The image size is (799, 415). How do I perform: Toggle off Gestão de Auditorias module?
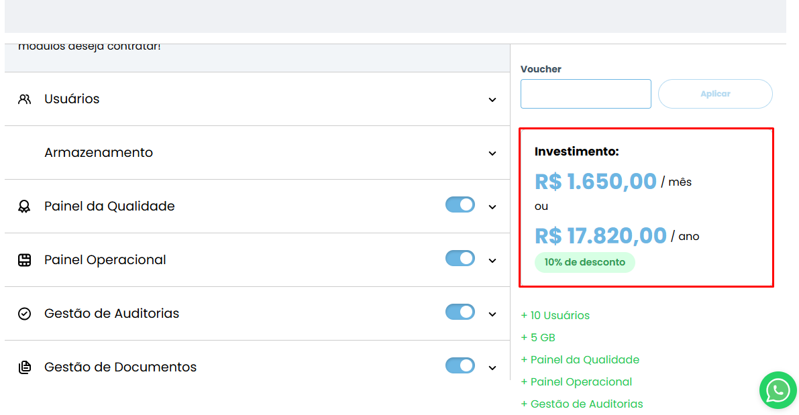click(x=460, y=312)
